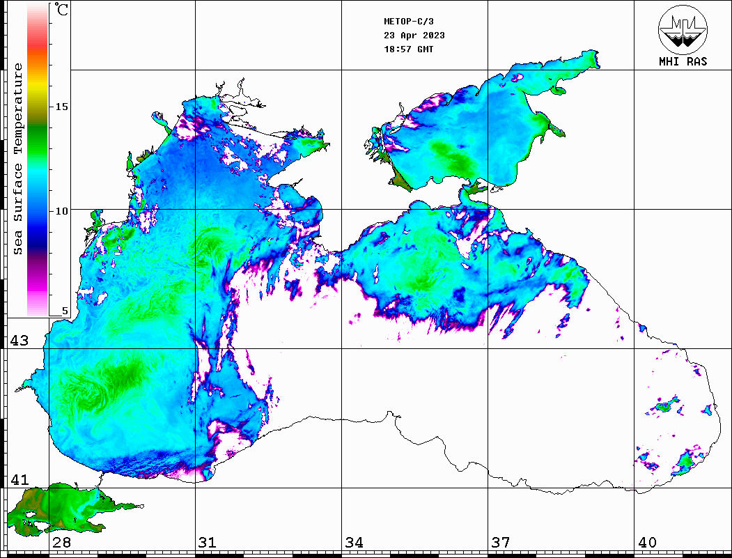Click the longitude 34 axis label
732x558 pixels.
(353, 543)
